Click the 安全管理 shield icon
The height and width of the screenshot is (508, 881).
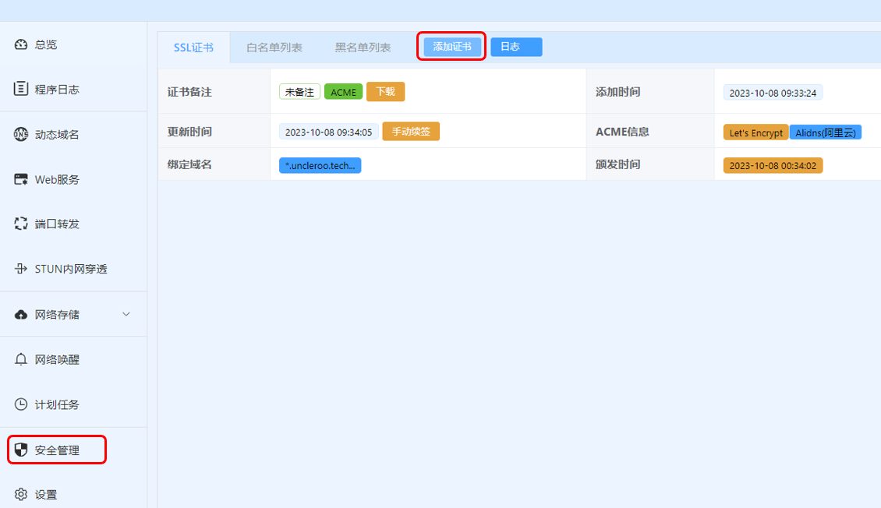[21, 450]
